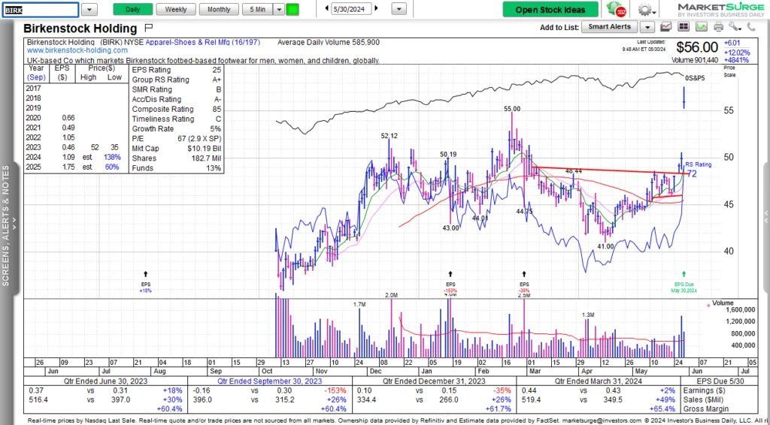Open alerts icon with 532 badge
Viewport: 770px width, 425px height.
point(618,10)
